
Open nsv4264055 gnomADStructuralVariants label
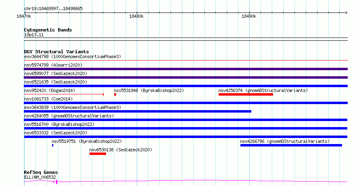69,116
